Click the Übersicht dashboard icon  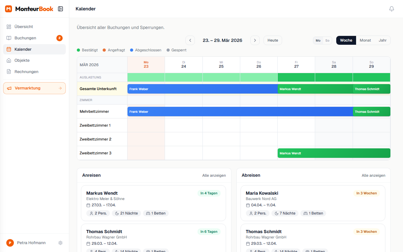pos(9,27)
